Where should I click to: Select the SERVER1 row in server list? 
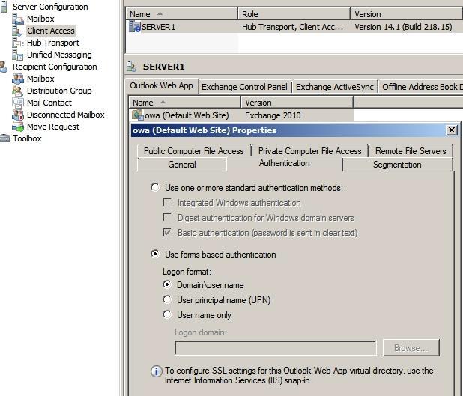294,27
